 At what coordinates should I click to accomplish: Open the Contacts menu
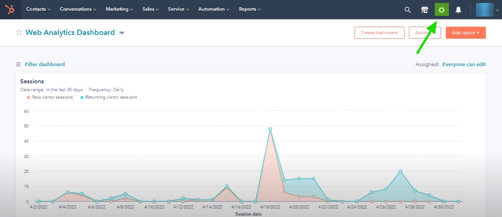pyautogui.click(x=38, y=9)
